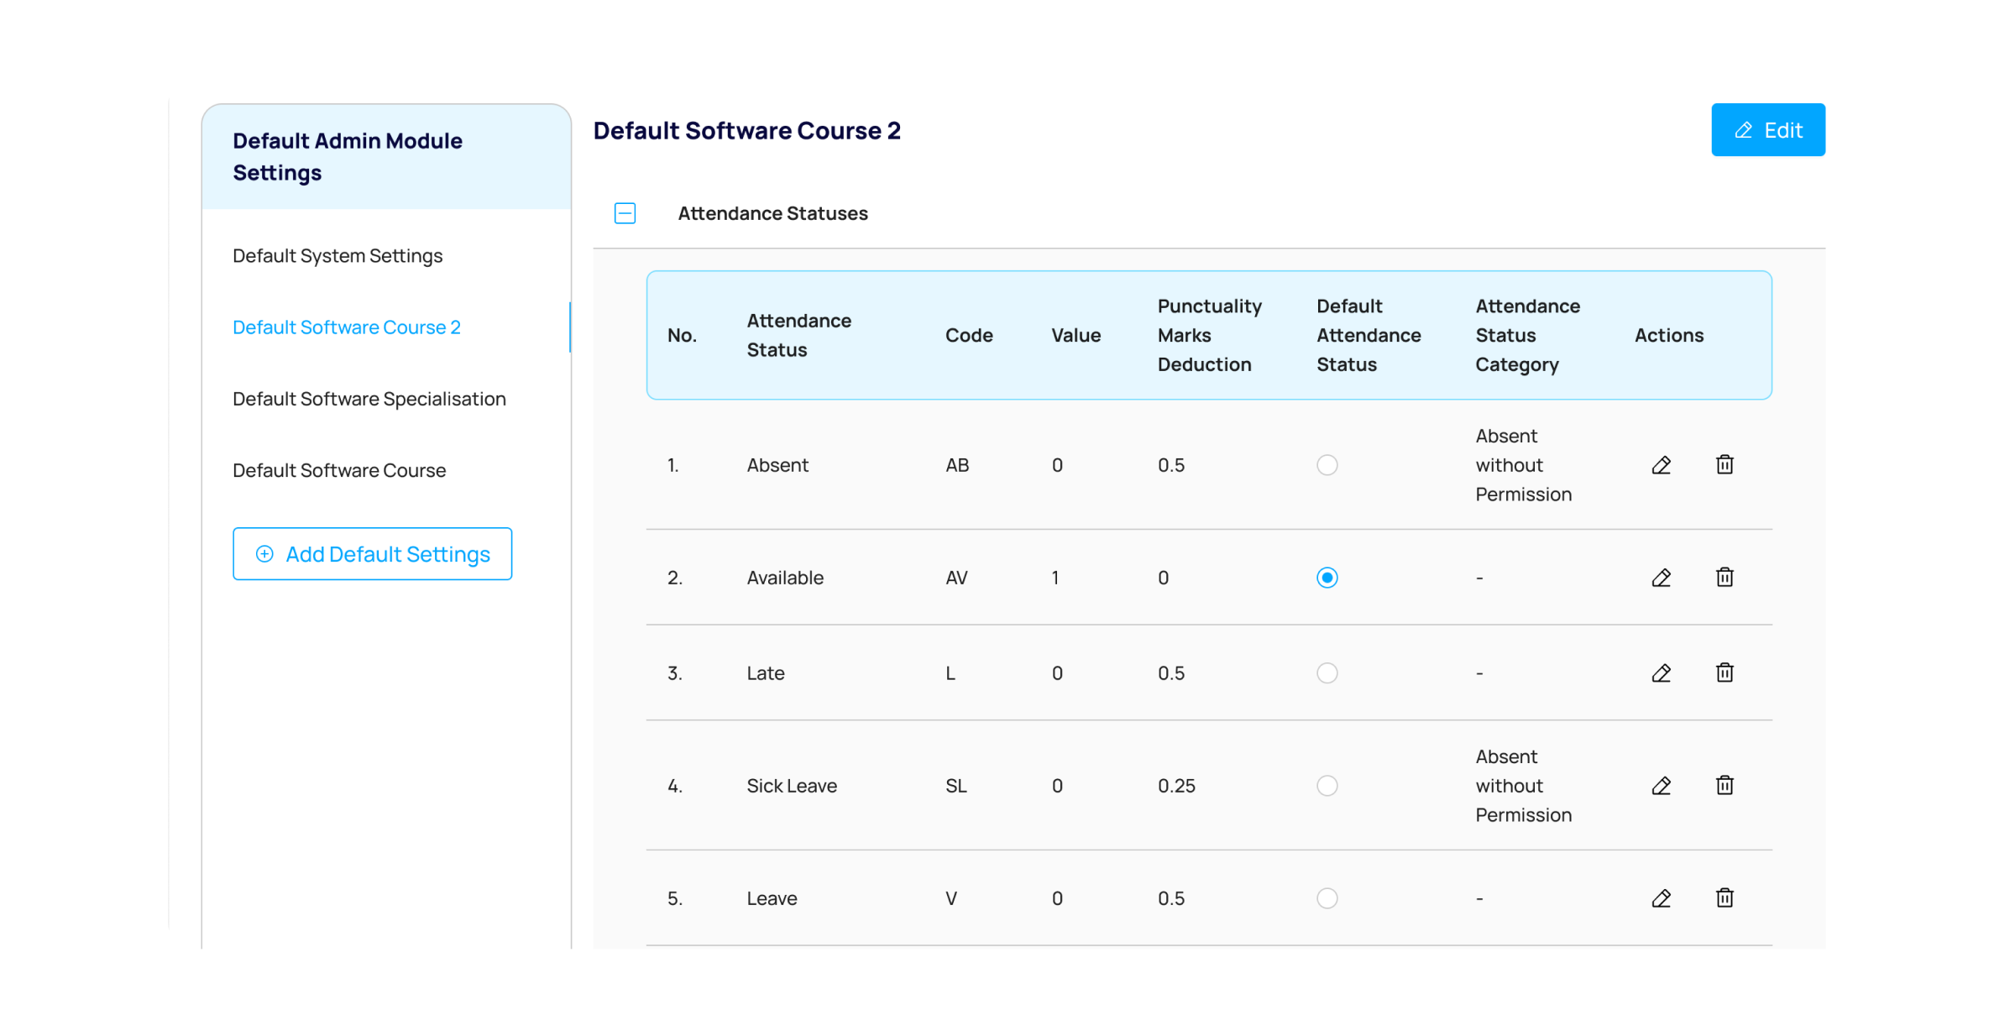Click Absent without Permission in Sick Leave row

coord(1523,786)
